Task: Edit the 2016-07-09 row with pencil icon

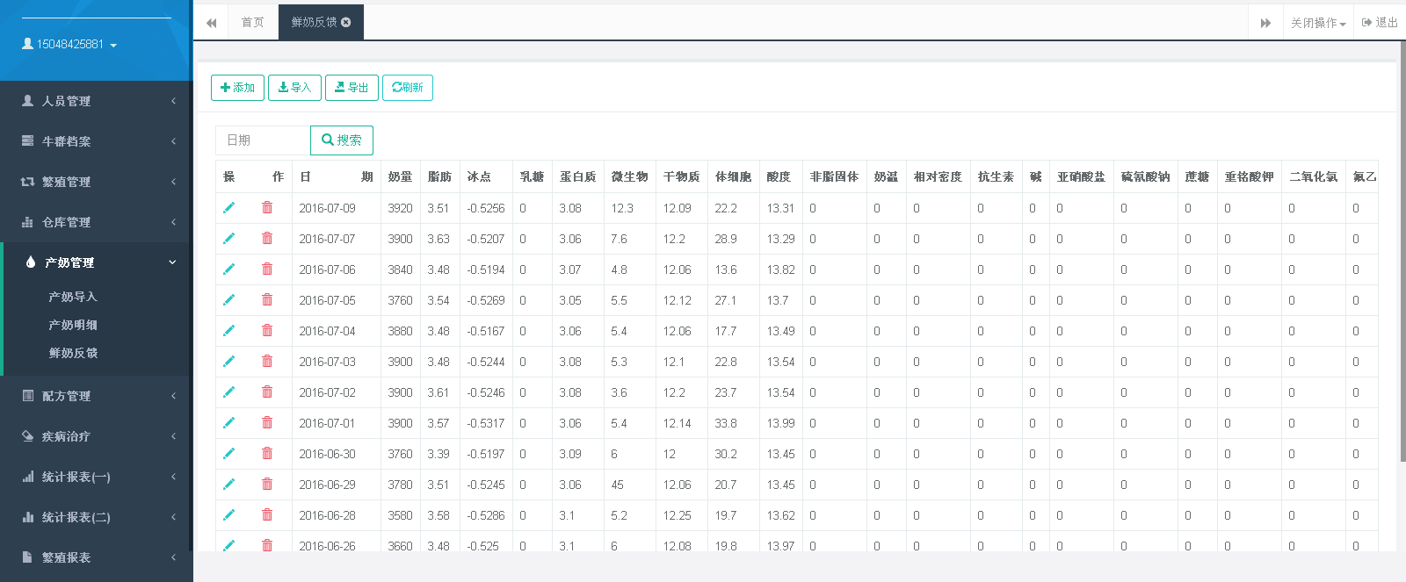Action: pos(228,208)
